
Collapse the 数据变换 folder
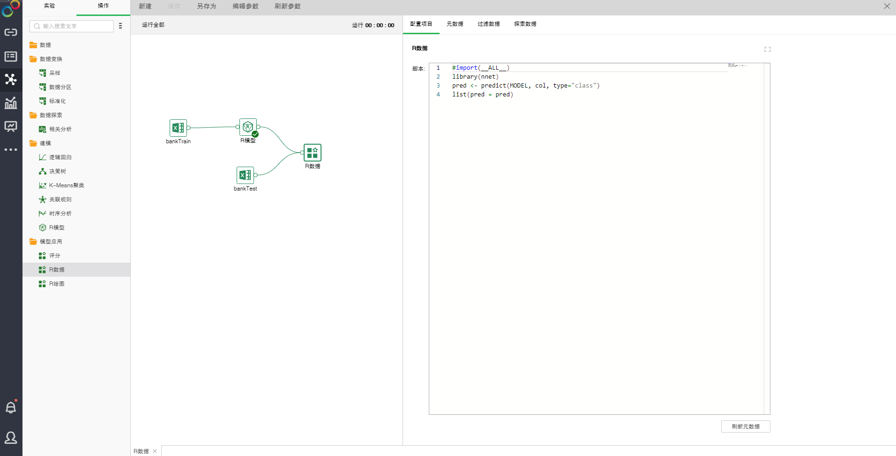point(33,59)
